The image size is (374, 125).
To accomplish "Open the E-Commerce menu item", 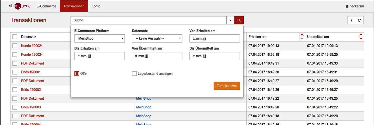I will pyautogui.click(x=46, y=6).
